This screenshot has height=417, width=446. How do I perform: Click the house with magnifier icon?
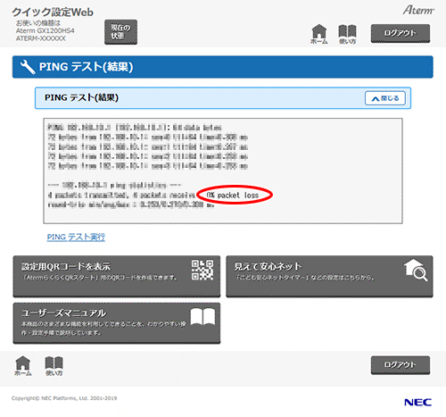[416, 270]
